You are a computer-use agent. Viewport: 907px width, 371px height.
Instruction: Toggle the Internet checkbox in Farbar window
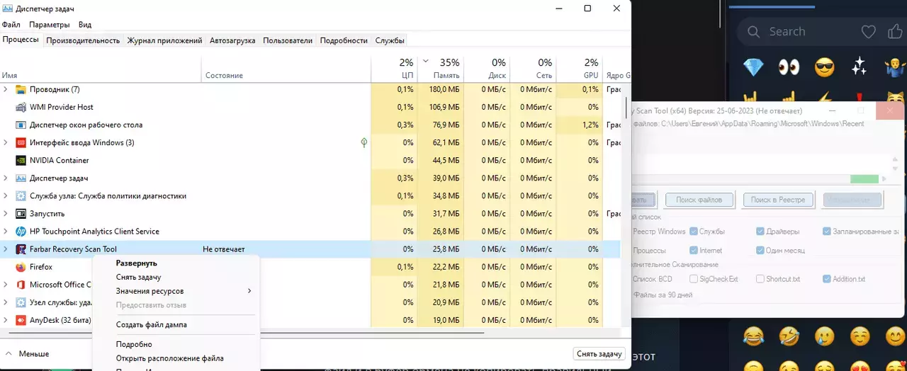(693, 251)
